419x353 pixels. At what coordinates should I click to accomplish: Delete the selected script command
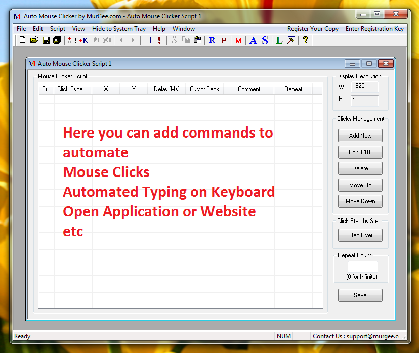(360, 168)
